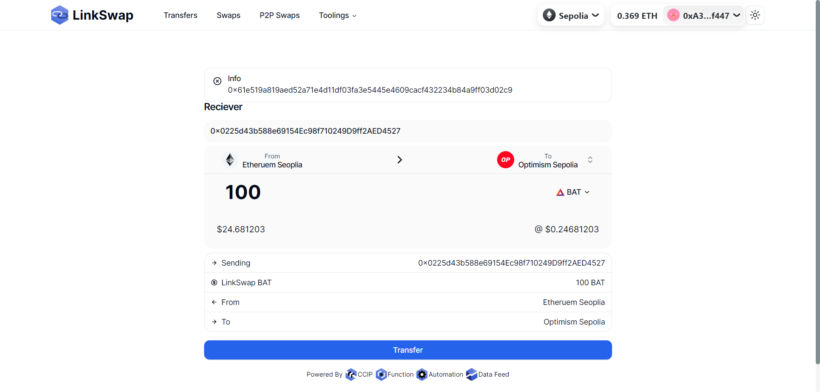Click the Reciever address input field
Screen dimensions: 820x392
tap(408, 131)
